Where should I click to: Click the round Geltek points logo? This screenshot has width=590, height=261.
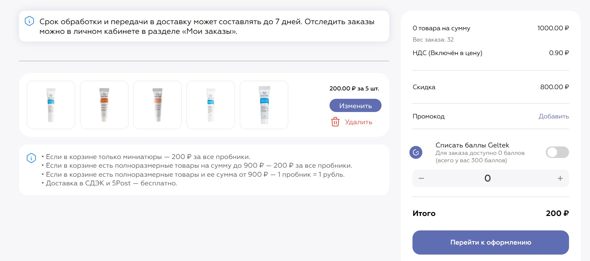coord(416,152)
